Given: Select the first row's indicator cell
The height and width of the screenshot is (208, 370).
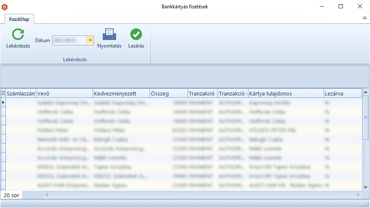Looking at the screenshot, I should (3, 102).
